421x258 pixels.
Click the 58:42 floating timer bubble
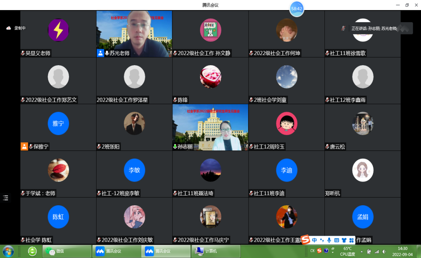coord(297,9)
